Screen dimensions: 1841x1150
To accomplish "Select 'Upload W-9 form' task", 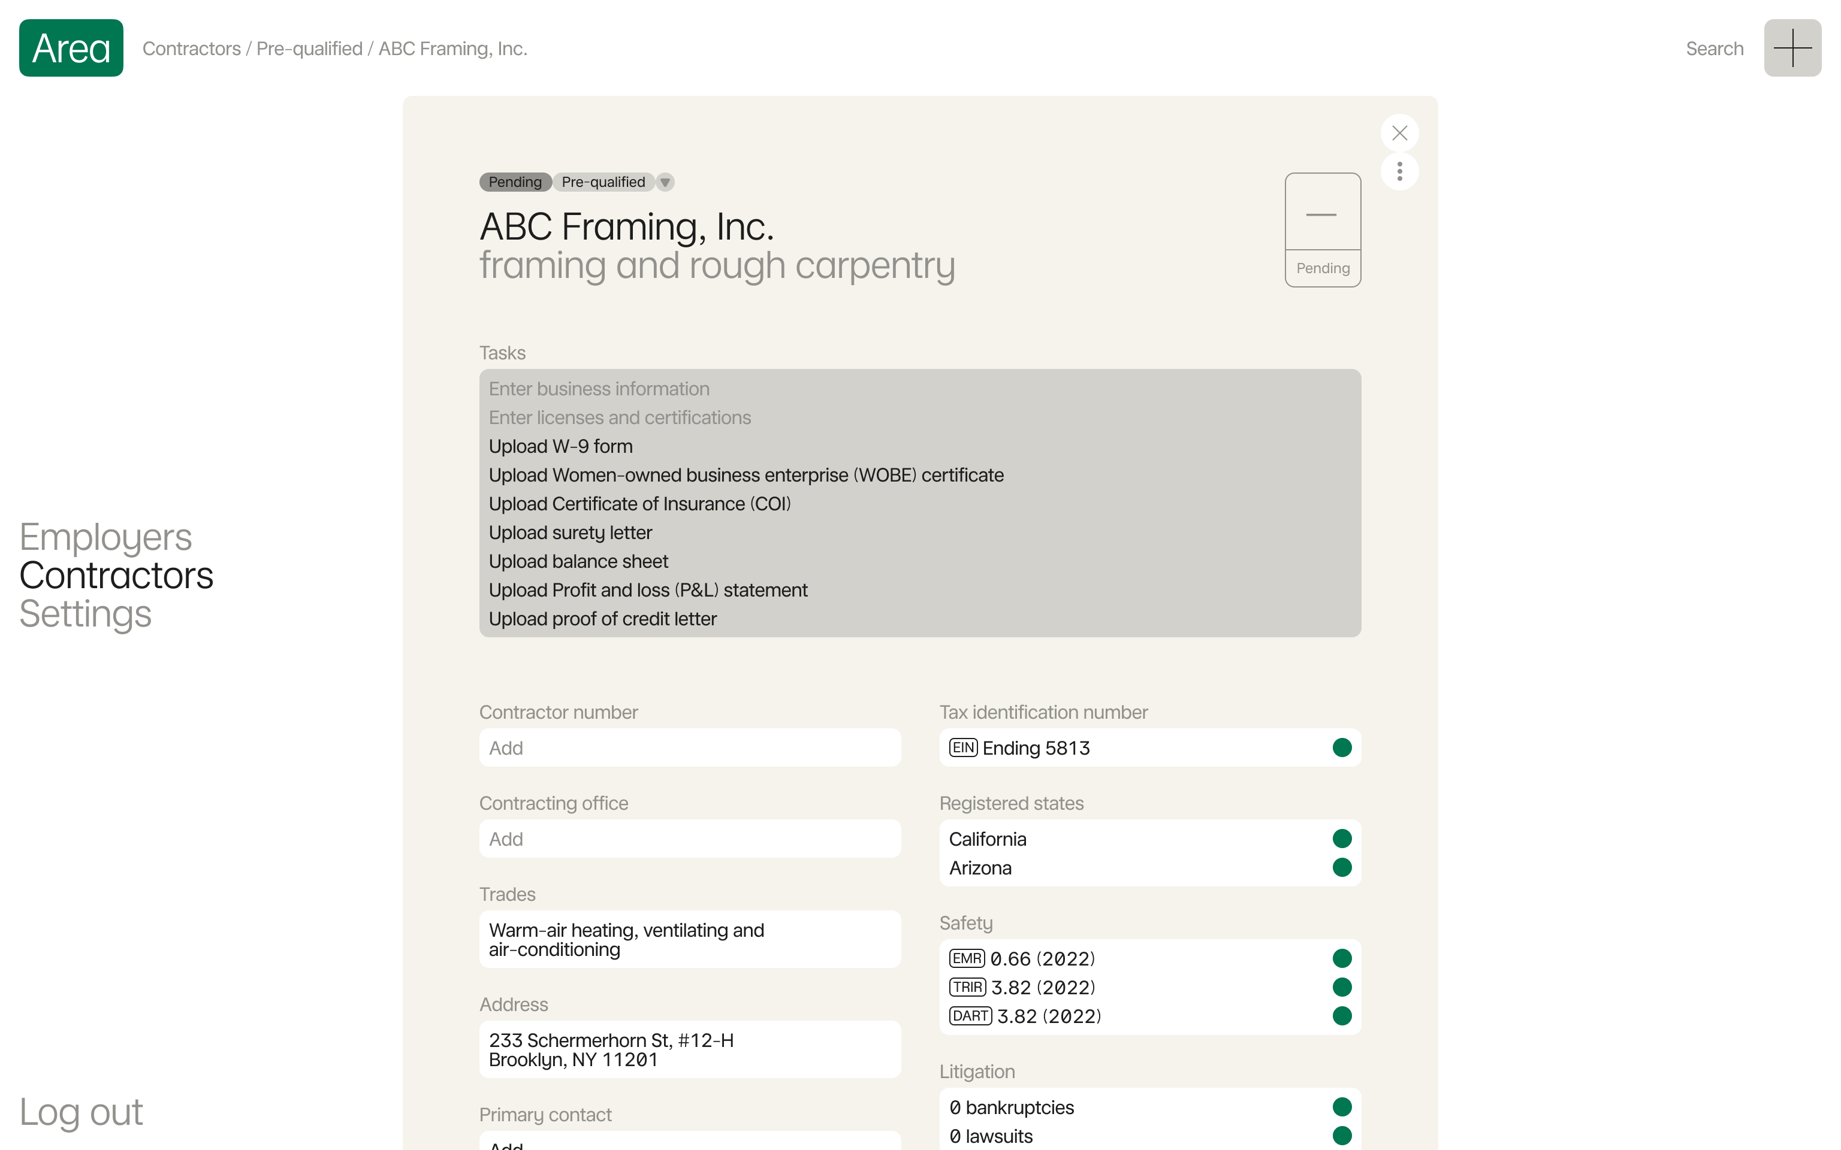I will [x=920, y=446].
